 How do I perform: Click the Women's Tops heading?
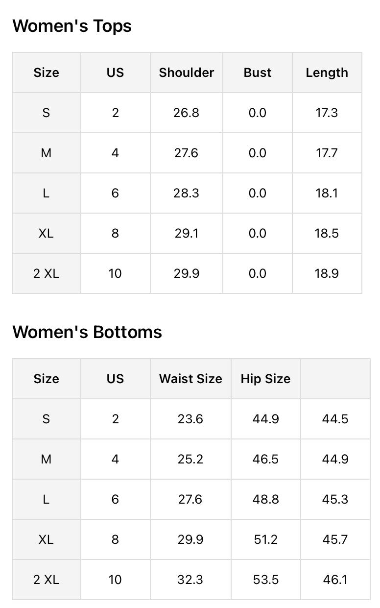[72, 26]
